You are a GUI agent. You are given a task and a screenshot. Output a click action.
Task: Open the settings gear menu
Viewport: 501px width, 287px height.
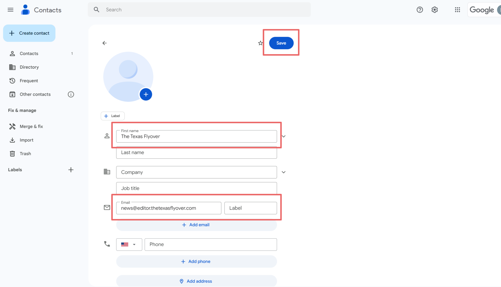tap(435, 10)
